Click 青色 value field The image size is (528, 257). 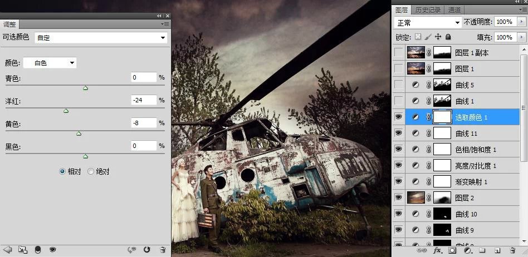tap(144, 77)
